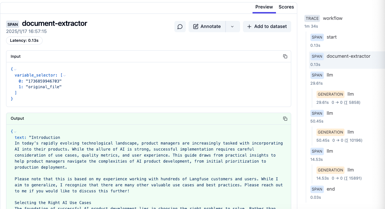Open the llm generation with 5858 tokens
Image resolution: width=385 pixels, height=209 pixels.
350,94
